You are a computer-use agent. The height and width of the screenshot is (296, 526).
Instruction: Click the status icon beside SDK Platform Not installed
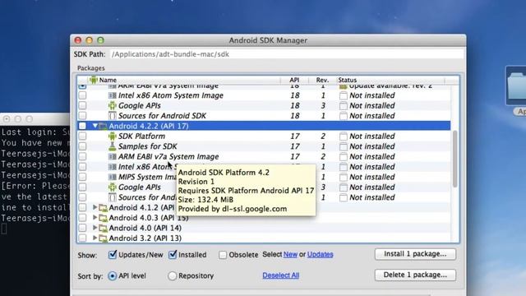[344, 136]
